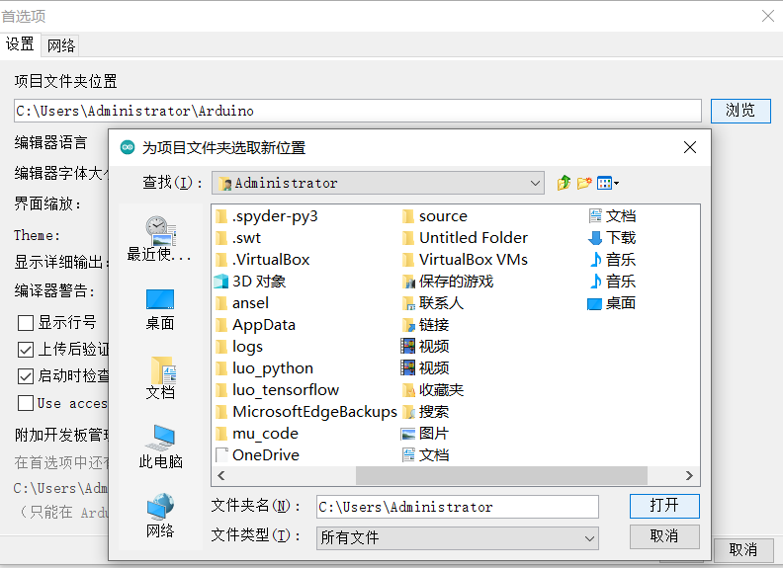Image resolution: width=783 pixels, height=568 pixels.
Task: Open the 文件类型 所有文件 dropdown
Action: [x=589, y=538]
